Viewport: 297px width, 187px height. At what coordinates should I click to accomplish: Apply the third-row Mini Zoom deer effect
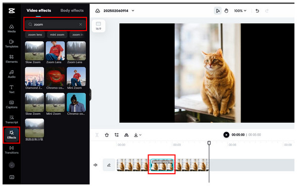tap(55, 102)
